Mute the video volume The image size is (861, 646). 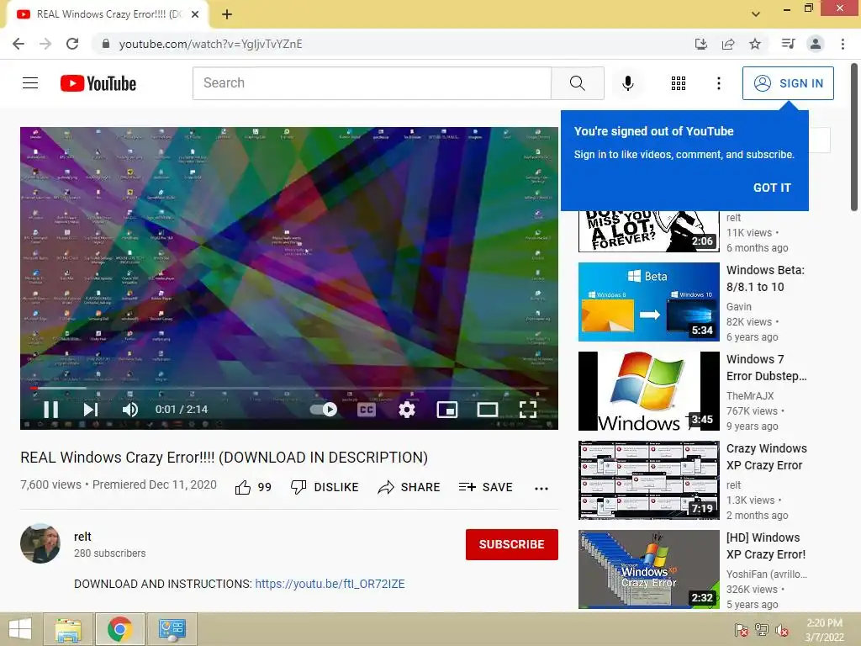click(129, 410)
